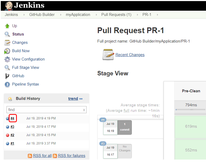Expand breadcrumb arrow after myApplication
This screenshot has width=206, height=163.
tap(96, 15)
